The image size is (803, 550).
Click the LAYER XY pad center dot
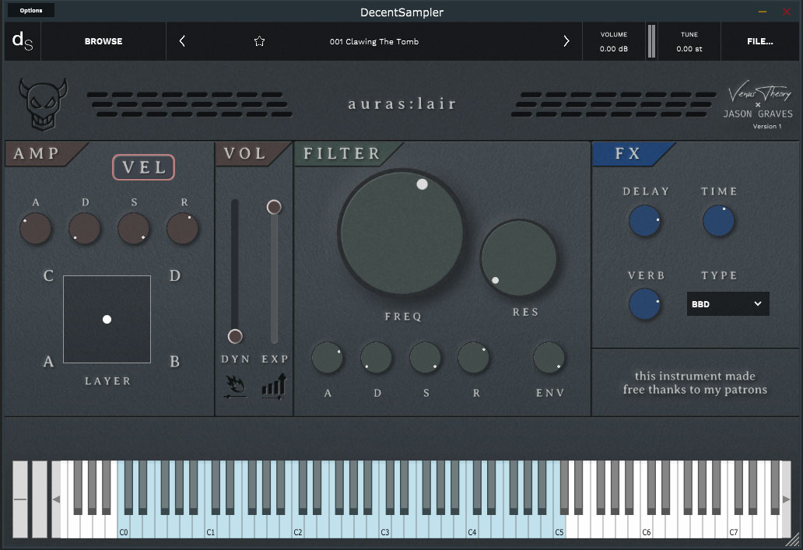(x=107, y=320)
